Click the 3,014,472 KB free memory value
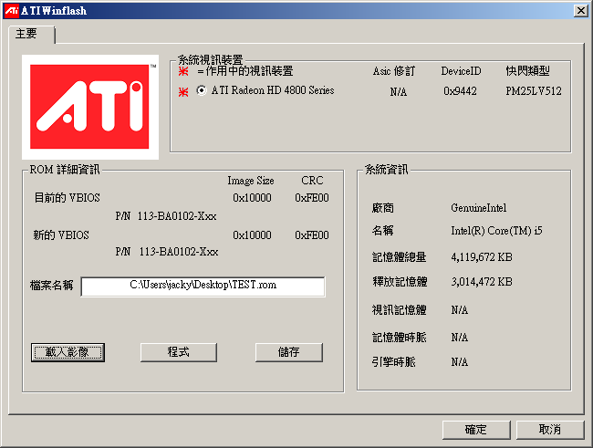This screenshot has width=593, height=448. coord(482,282)
